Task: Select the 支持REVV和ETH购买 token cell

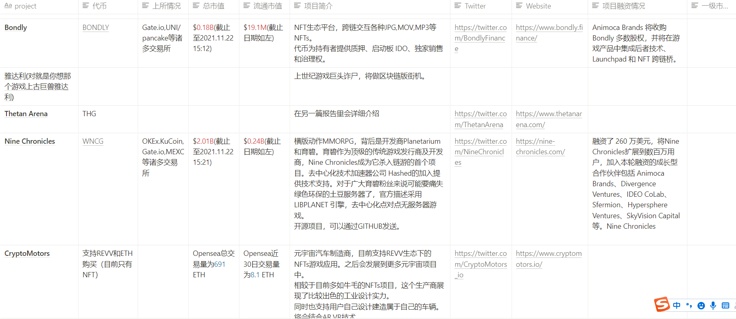Action: coord(108,282)
